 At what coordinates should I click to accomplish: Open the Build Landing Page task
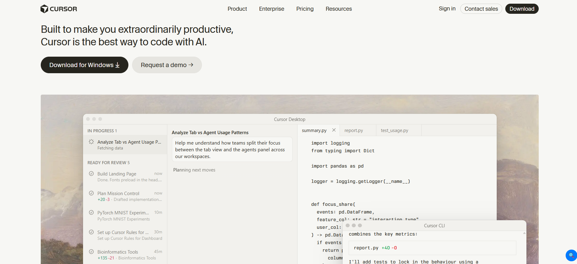[125, 177]
